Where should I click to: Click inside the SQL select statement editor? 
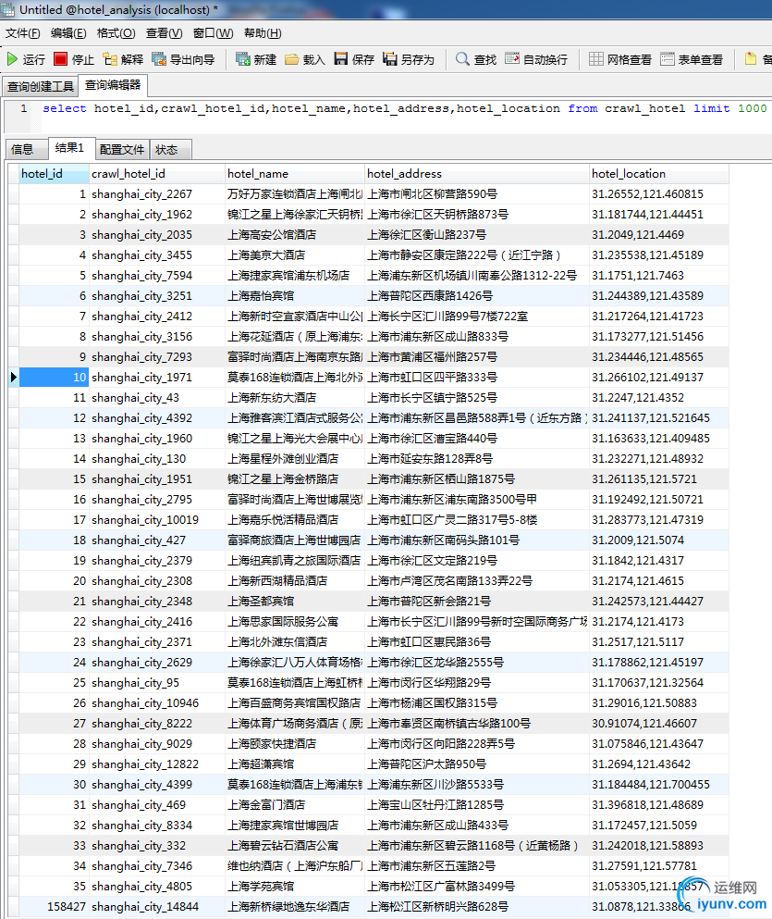click(404, 108)
